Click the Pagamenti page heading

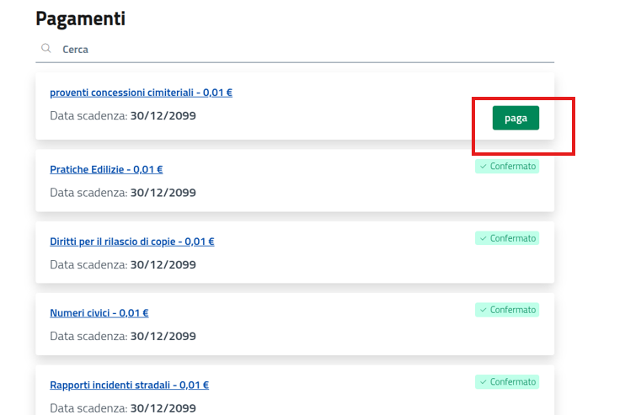click(x=80, y=19)
